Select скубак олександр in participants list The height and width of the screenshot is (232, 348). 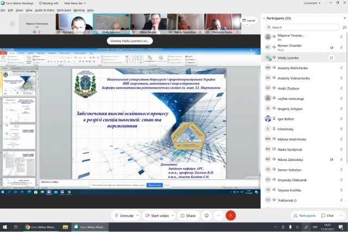coord(303,99)
